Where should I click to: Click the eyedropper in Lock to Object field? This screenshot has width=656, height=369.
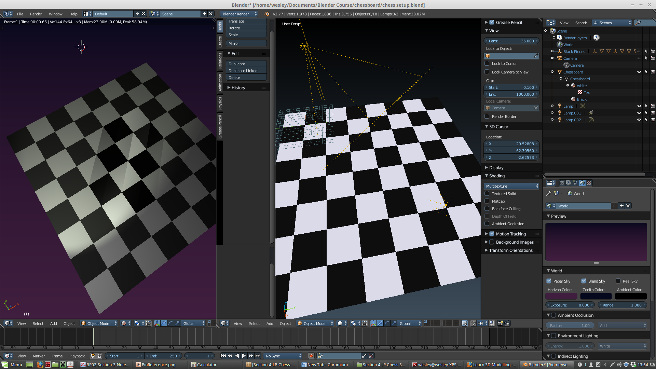click(x=536, y=56)
